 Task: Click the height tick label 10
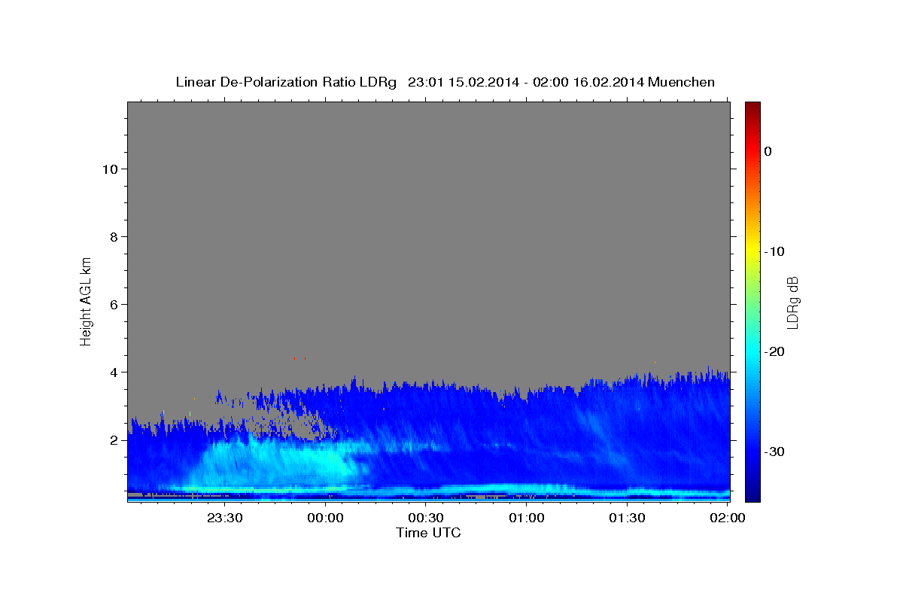pos(109,169)
